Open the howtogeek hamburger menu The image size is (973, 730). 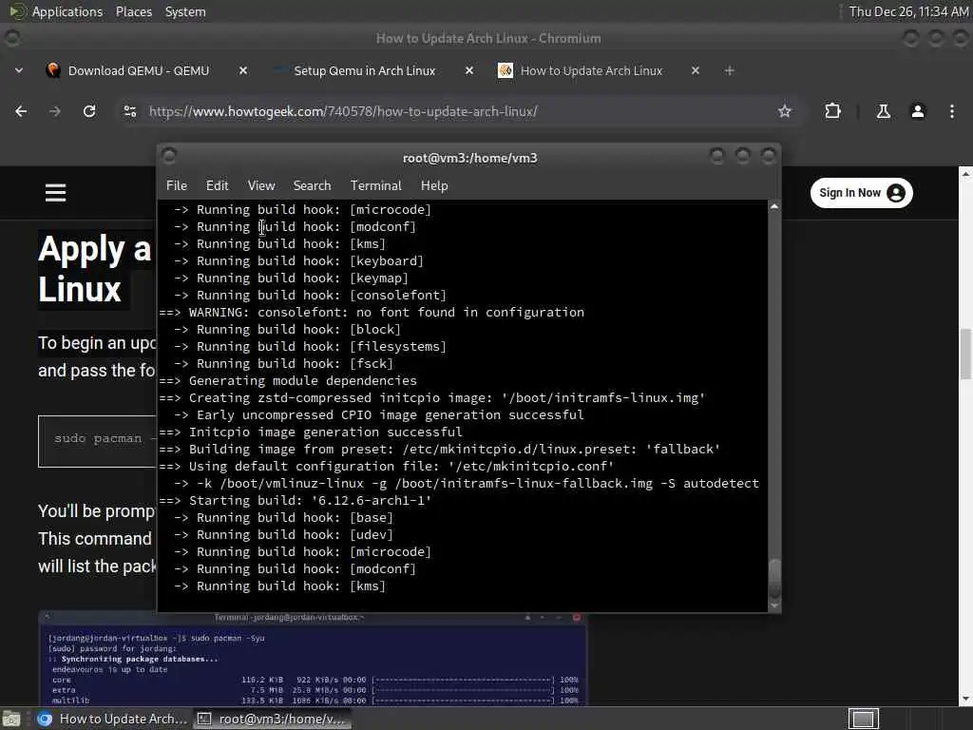tap(55, 192)
